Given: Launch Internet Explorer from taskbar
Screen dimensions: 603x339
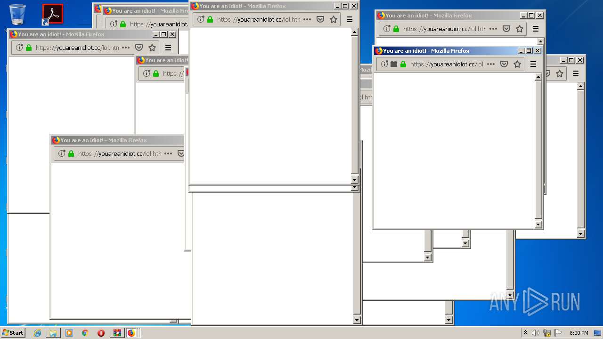Looking at the screenshot, I should 37,333.
